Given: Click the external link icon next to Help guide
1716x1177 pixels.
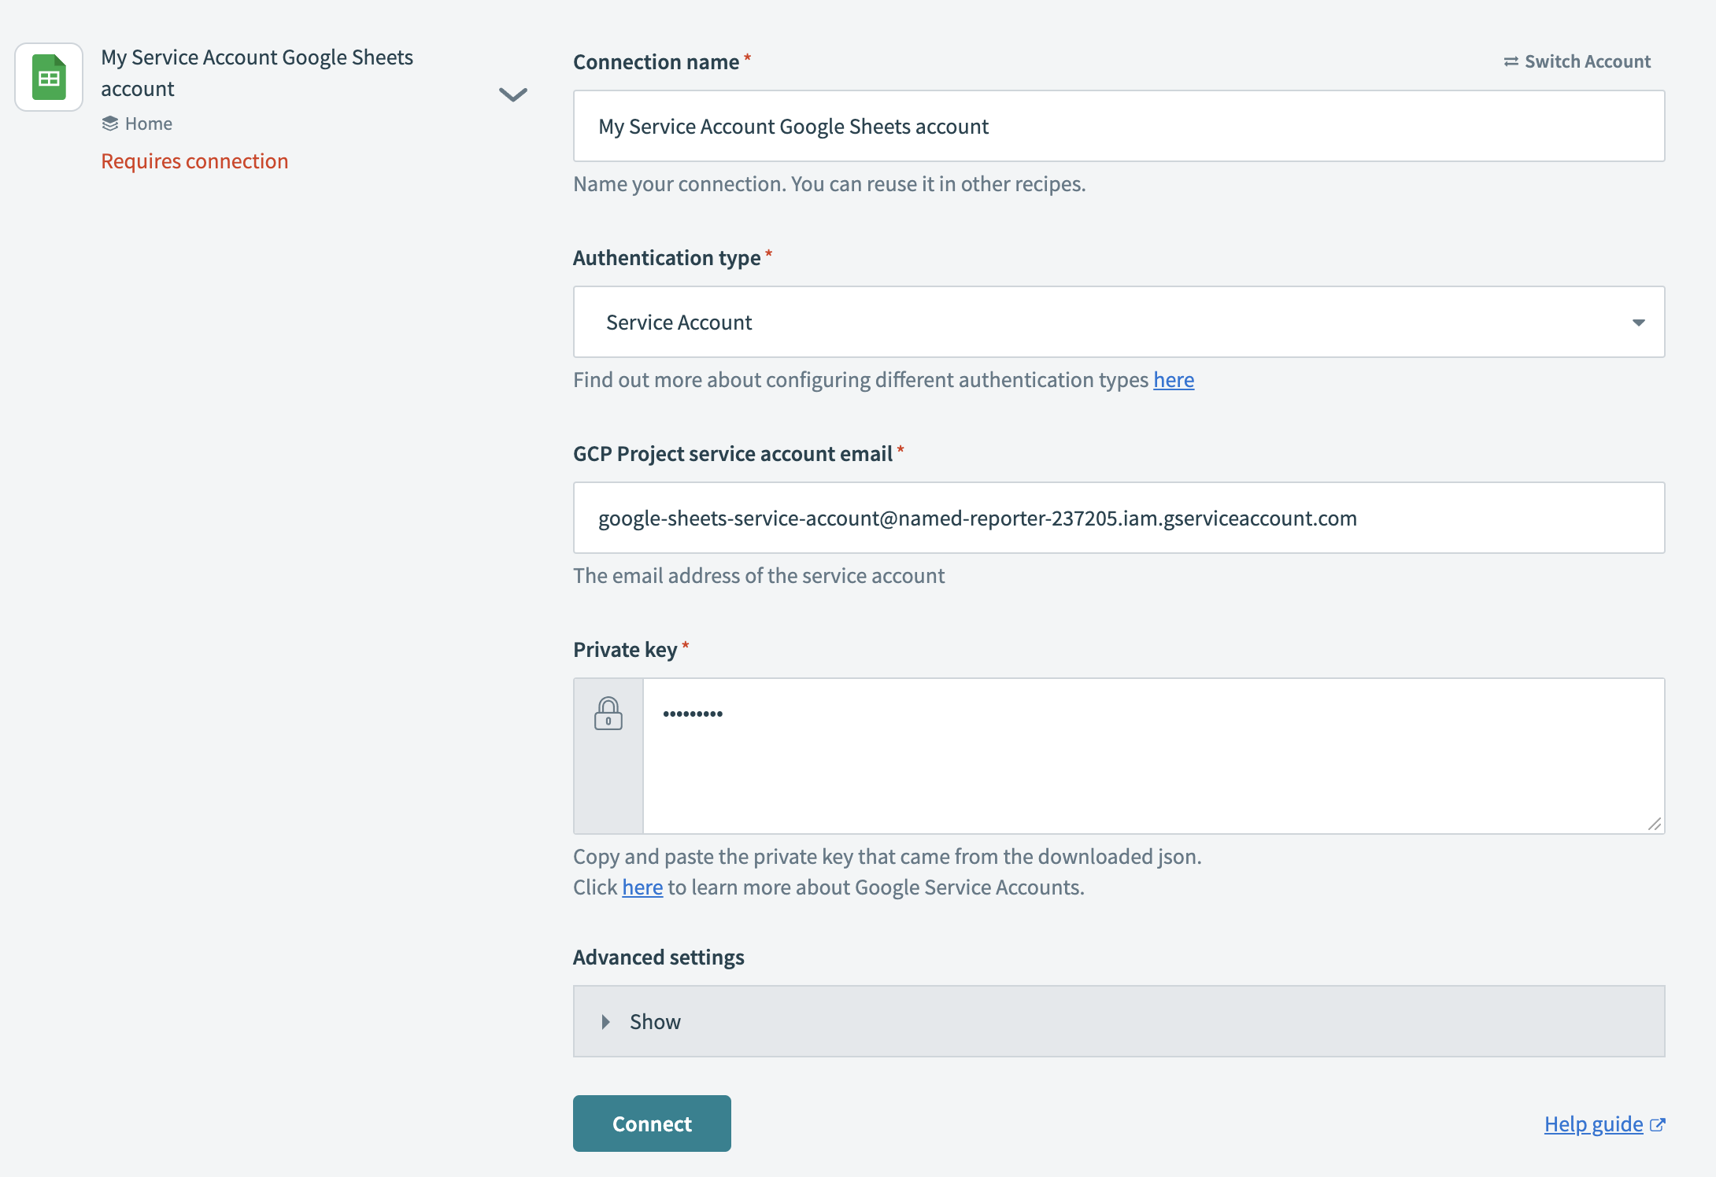Looking at the screenshot, I should (x=1659, y=1124).
